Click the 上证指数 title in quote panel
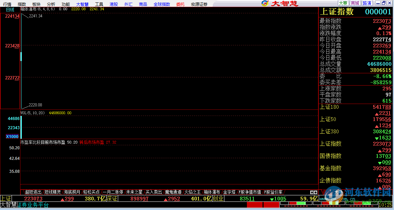 (x=337, y=12)
